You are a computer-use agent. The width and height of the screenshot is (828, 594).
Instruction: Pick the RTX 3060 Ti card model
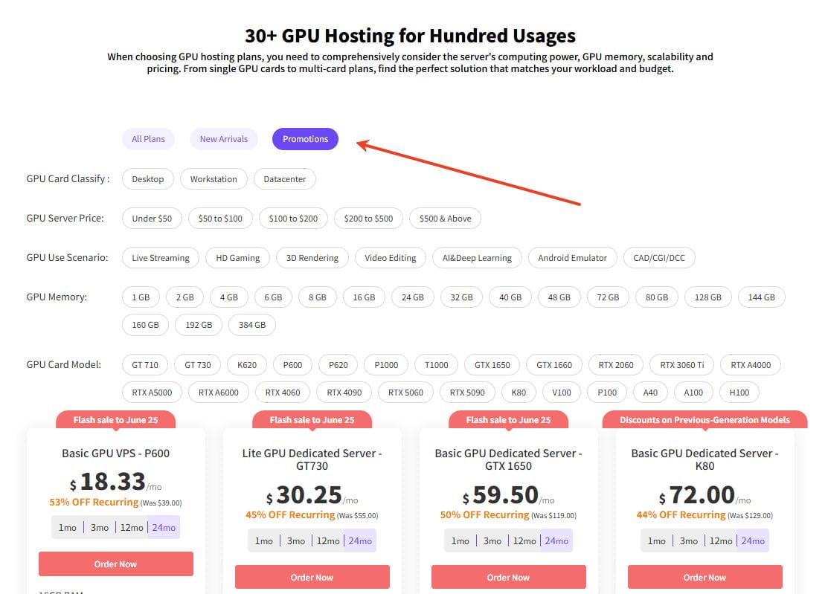click(x=681, y=364)
